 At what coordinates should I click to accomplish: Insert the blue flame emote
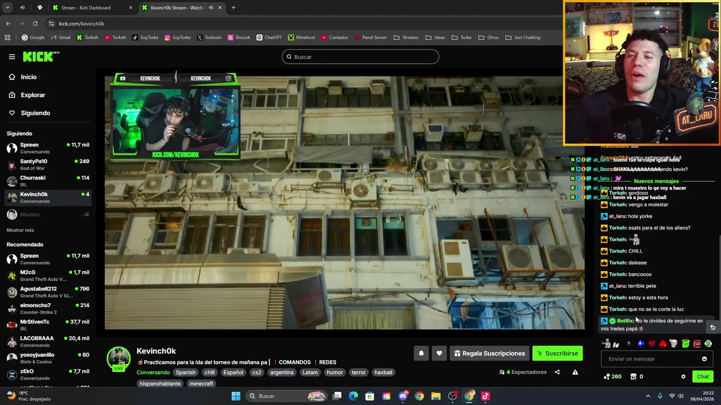[640, 344]
